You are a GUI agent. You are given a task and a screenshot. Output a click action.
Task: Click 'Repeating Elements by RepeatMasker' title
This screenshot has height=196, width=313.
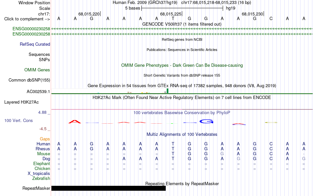tap(182, 184)
